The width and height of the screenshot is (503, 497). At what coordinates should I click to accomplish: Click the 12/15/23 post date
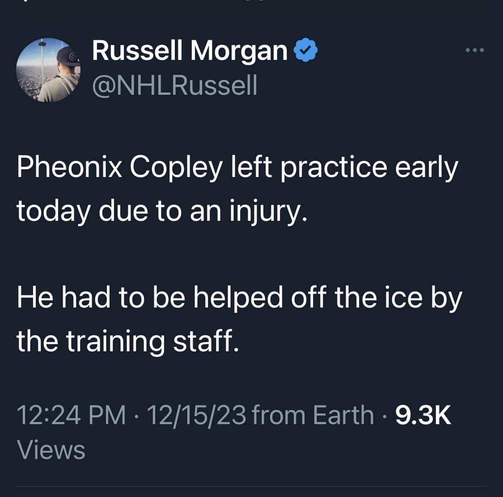[196, 415]
